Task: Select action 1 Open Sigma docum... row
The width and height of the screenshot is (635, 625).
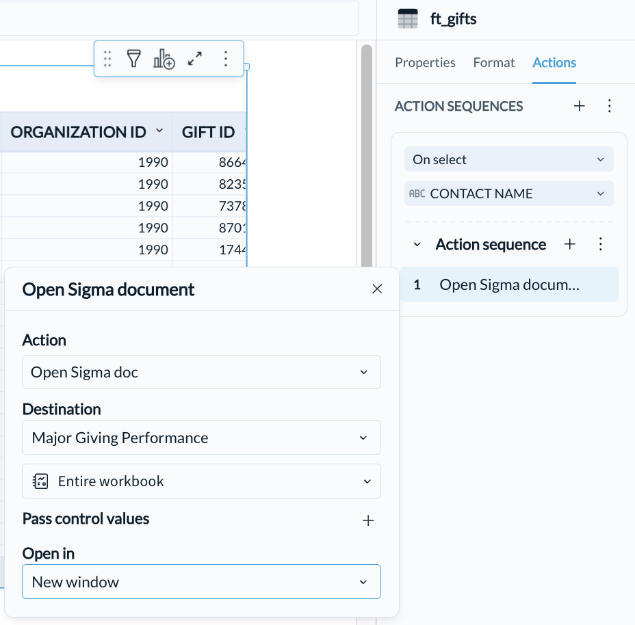Action: click(x=508, y=284)
